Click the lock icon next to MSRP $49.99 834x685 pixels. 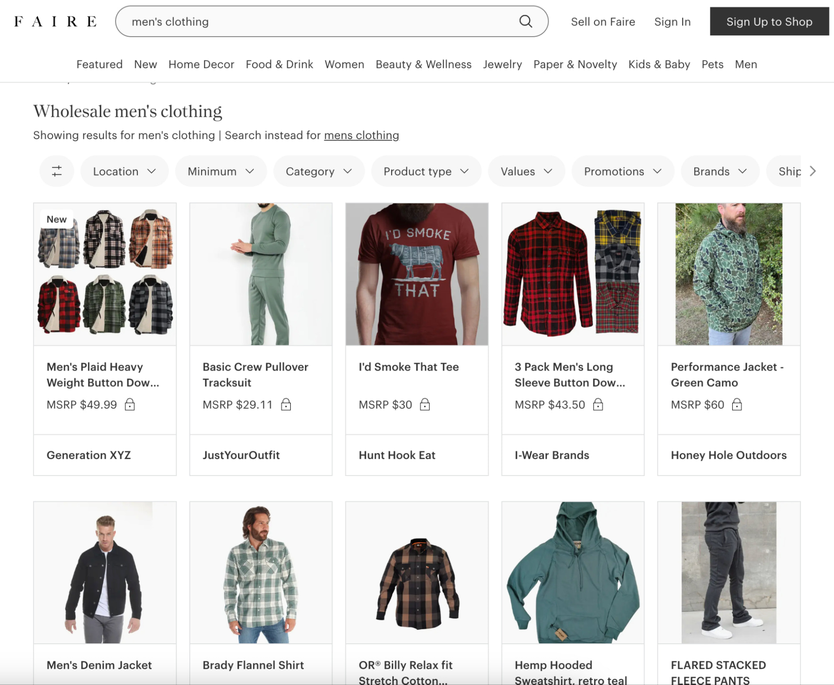click(x=130, y=404)
